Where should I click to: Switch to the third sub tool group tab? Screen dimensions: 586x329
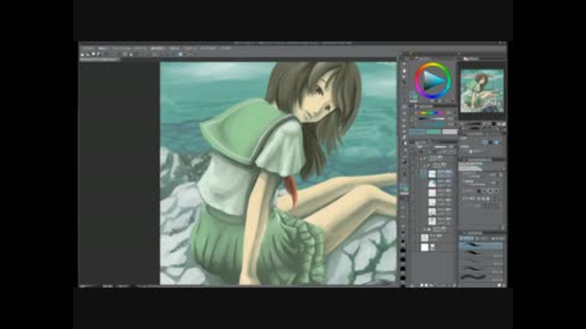tap(497, 238)
